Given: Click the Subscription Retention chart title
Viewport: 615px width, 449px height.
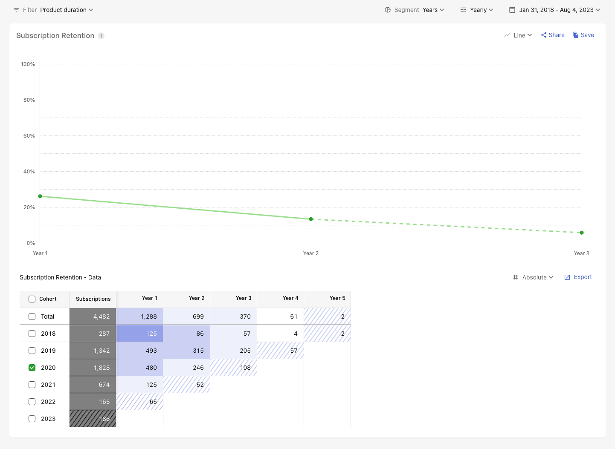Looking at the screenshot, I should click(55, 36).
